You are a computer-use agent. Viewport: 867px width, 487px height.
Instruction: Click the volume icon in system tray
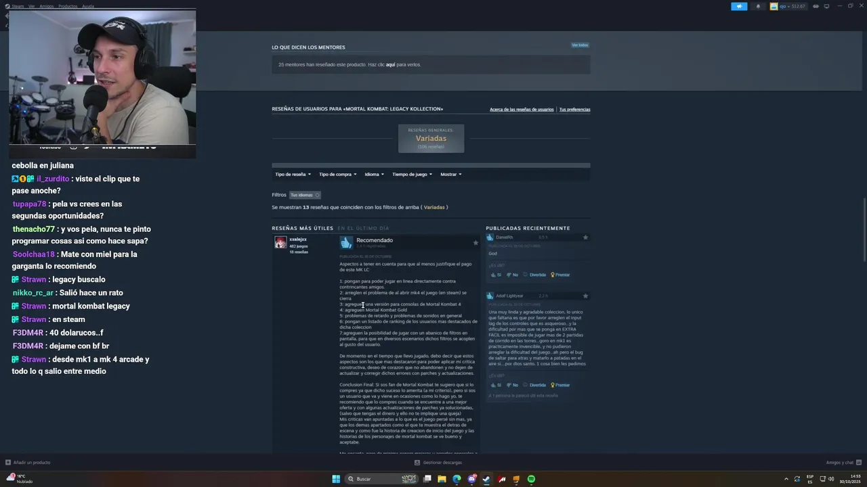coord(831,479)
